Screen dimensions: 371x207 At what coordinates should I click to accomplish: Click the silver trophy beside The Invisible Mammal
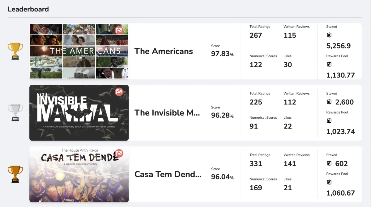tap(15, 112)
